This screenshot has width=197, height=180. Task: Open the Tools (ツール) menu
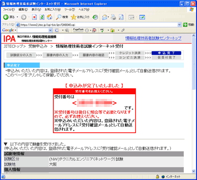click(70, 9)
